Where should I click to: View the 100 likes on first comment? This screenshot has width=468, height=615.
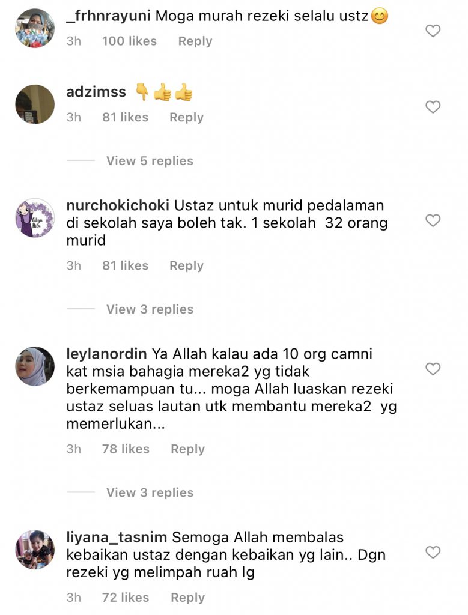(129, 41)
